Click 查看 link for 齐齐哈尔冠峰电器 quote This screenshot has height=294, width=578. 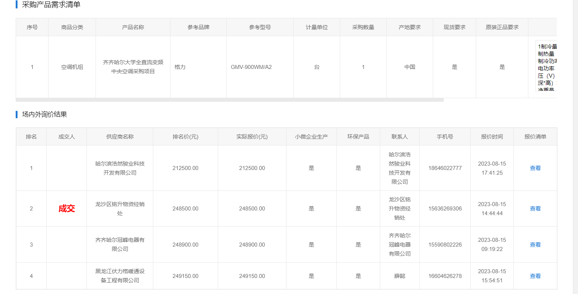(x=535, y=245)
